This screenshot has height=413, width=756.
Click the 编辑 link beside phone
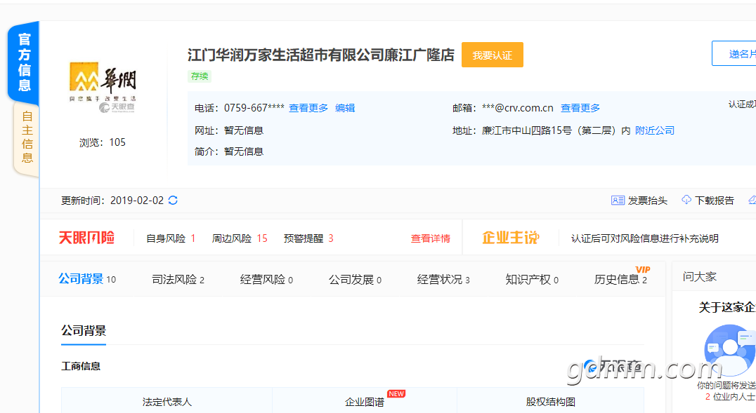point(345,108)
